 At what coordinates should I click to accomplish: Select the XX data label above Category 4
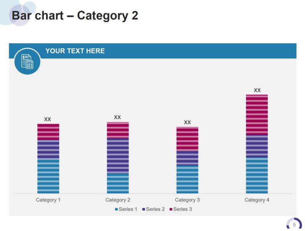[257, 90]
